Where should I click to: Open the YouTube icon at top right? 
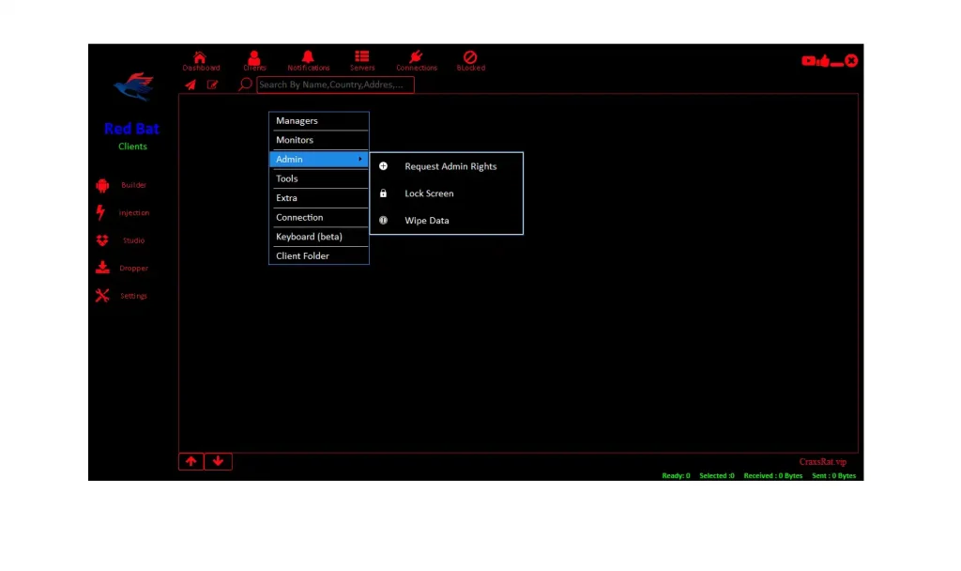(808, 61)
